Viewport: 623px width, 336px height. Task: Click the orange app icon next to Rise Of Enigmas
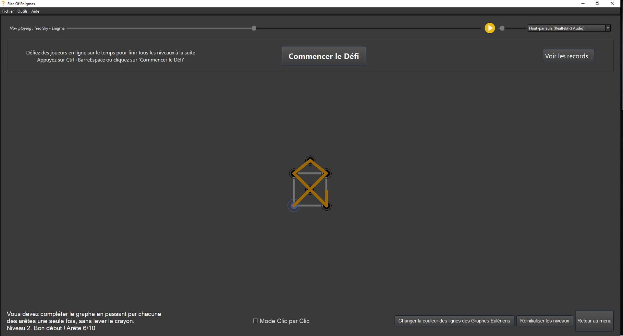pos(3,4)
